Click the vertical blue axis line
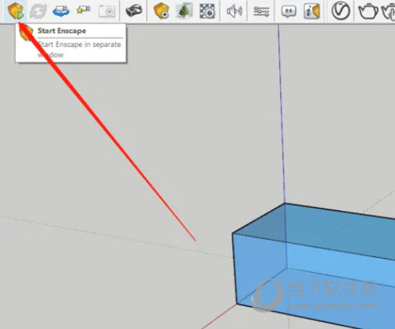 282,115
